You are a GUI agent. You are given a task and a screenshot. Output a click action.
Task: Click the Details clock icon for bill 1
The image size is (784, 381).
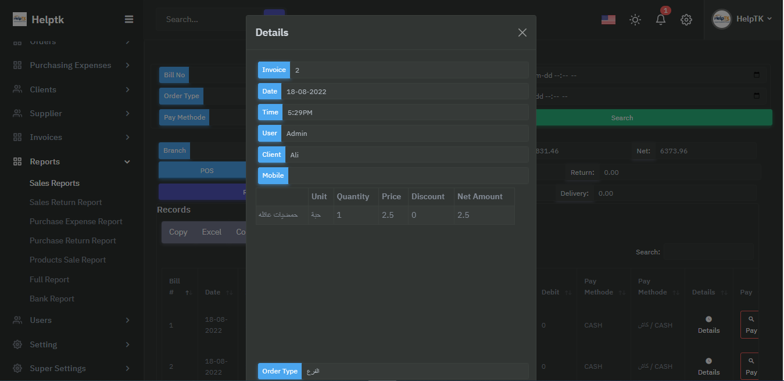click(708, 319)
